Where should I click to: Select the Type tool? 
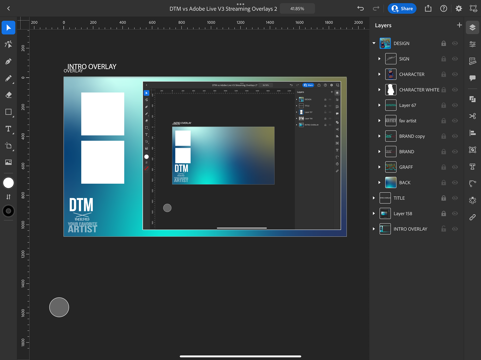9,129
